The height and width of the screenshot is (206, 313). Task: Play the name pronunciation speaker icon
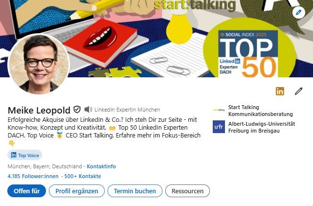[x=88, y=110]
